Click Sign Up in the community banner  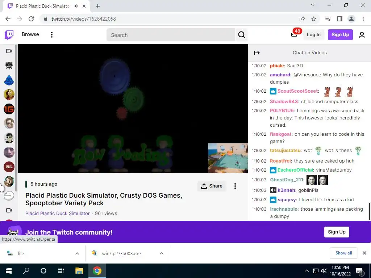337,232
